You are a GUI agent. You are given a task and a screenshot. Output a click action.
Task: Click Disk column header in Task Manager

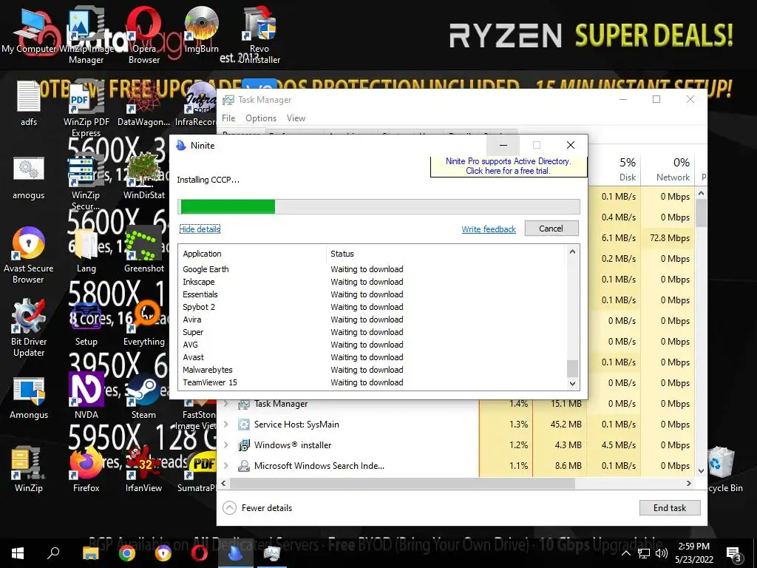pos(613,169)
